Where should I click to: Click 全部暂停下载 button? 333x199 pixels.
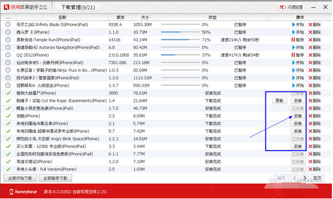click(55, 178)
